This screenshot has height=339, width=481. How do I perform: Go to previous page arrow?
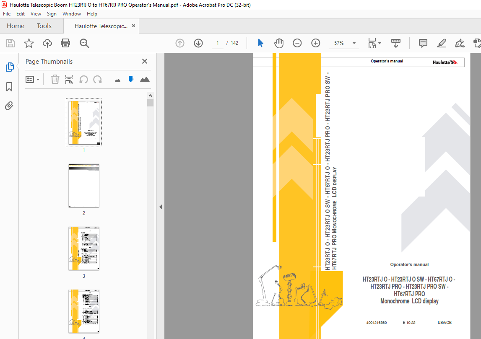[180, 43]
